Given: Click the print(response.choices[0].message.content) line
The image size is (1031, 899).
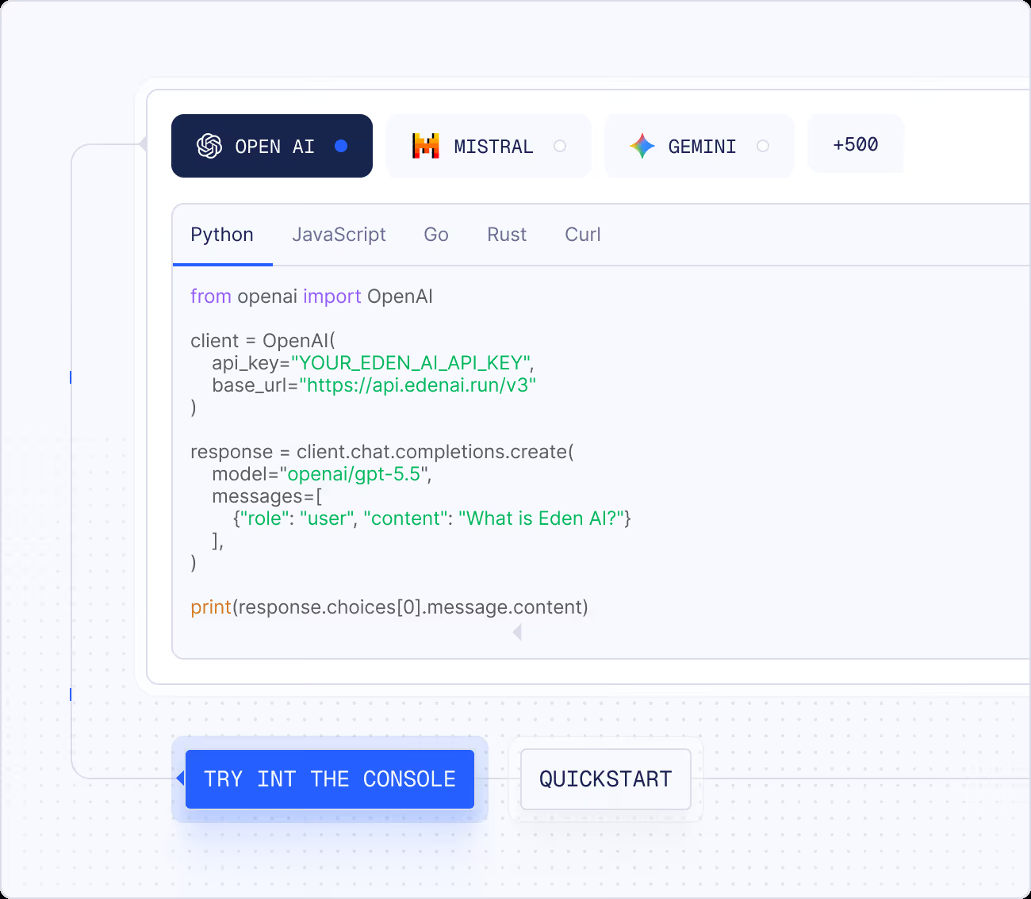Looking at the screenshot, I should click(389, 607).
